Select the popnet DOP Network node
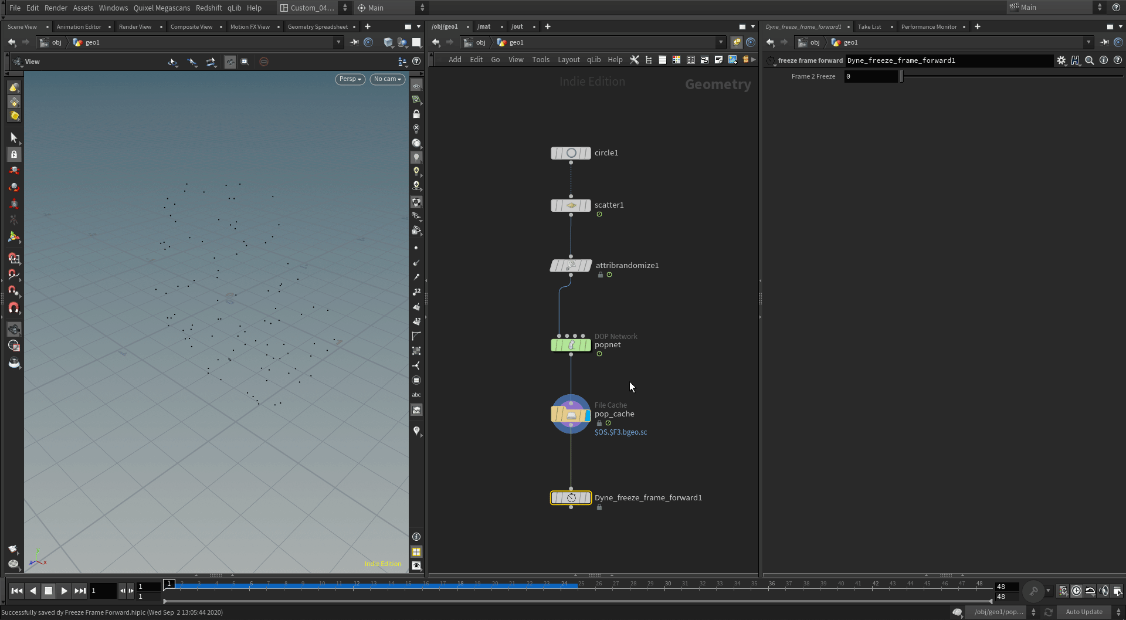Screen dimensions: 1126x620 [x=571, y=345]
